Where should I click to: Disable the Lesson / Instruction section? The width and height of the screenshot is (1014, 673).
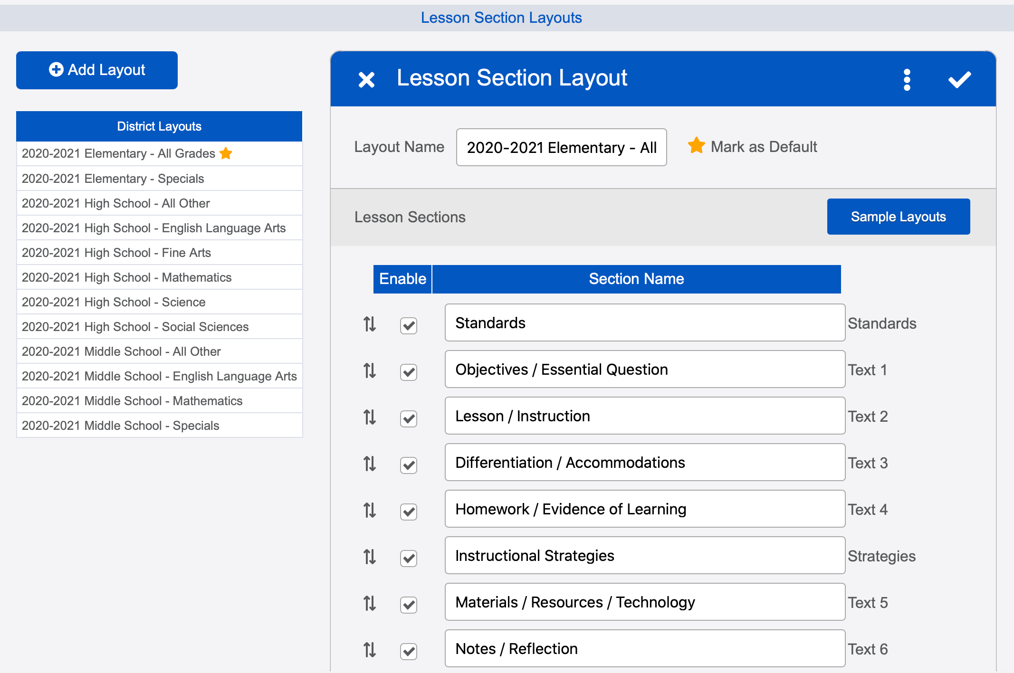click(x=408, y=419)
